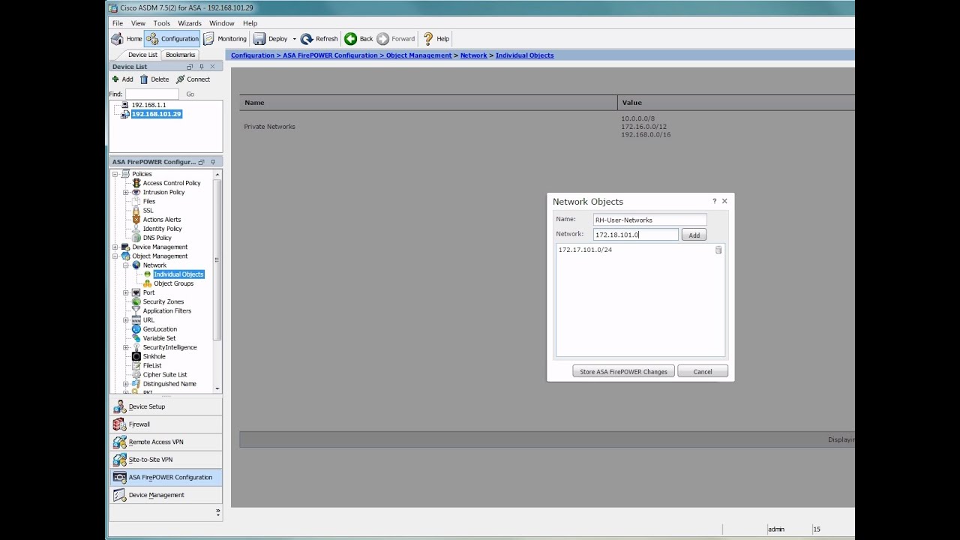Click the Network breadcrumb link
960x540 pixels.
(473, 55)
